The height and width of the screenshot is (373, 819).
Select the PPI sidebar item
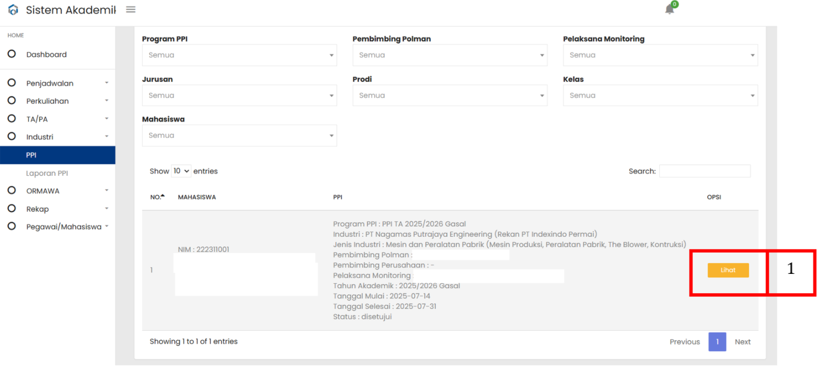pos(57,155)
